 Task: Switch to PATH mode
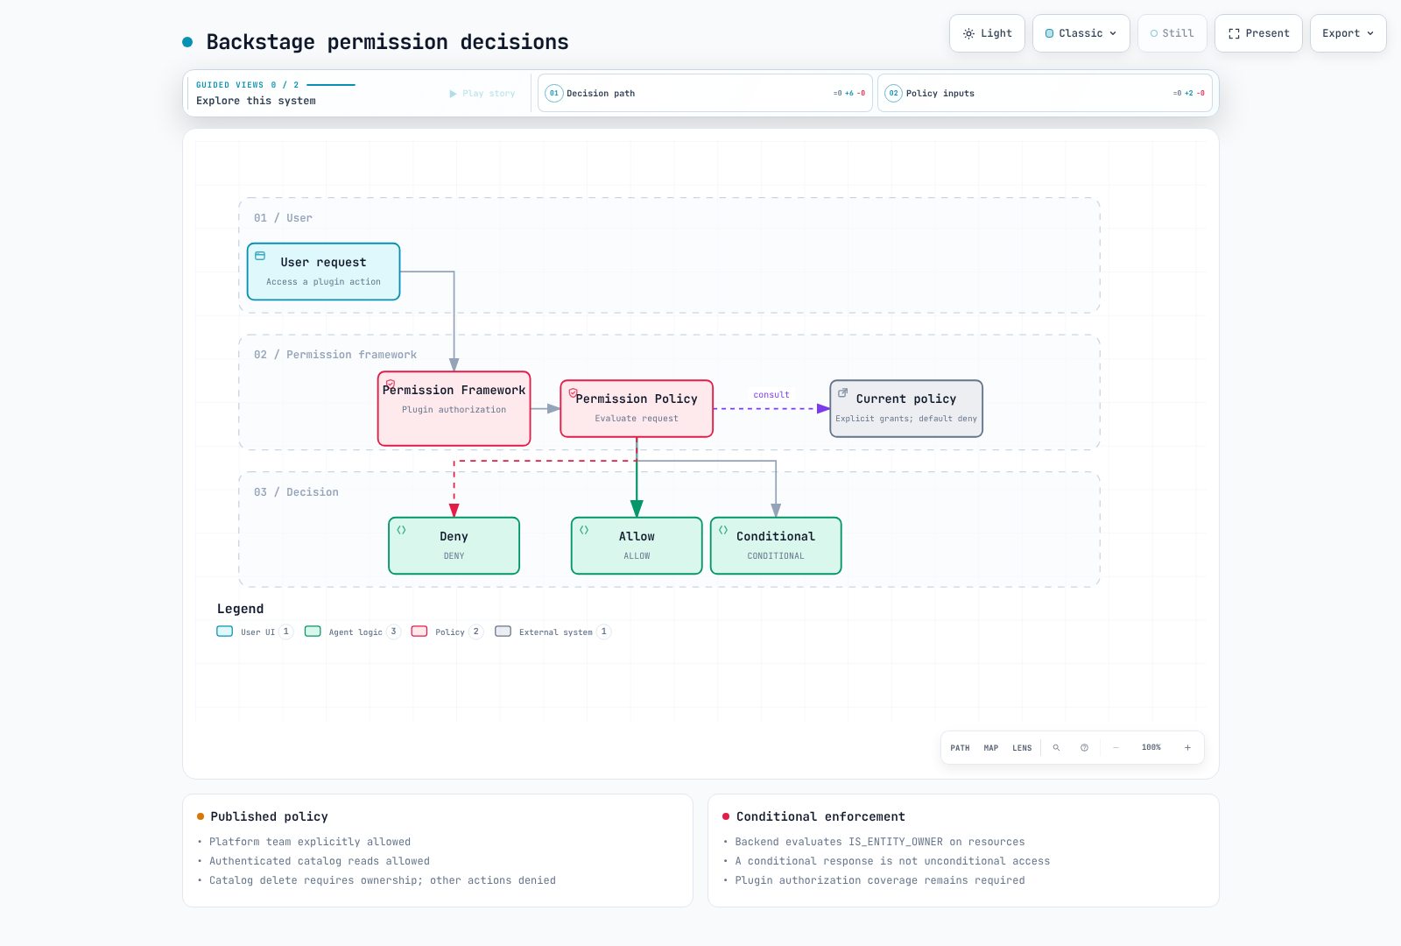pos(960,748)
